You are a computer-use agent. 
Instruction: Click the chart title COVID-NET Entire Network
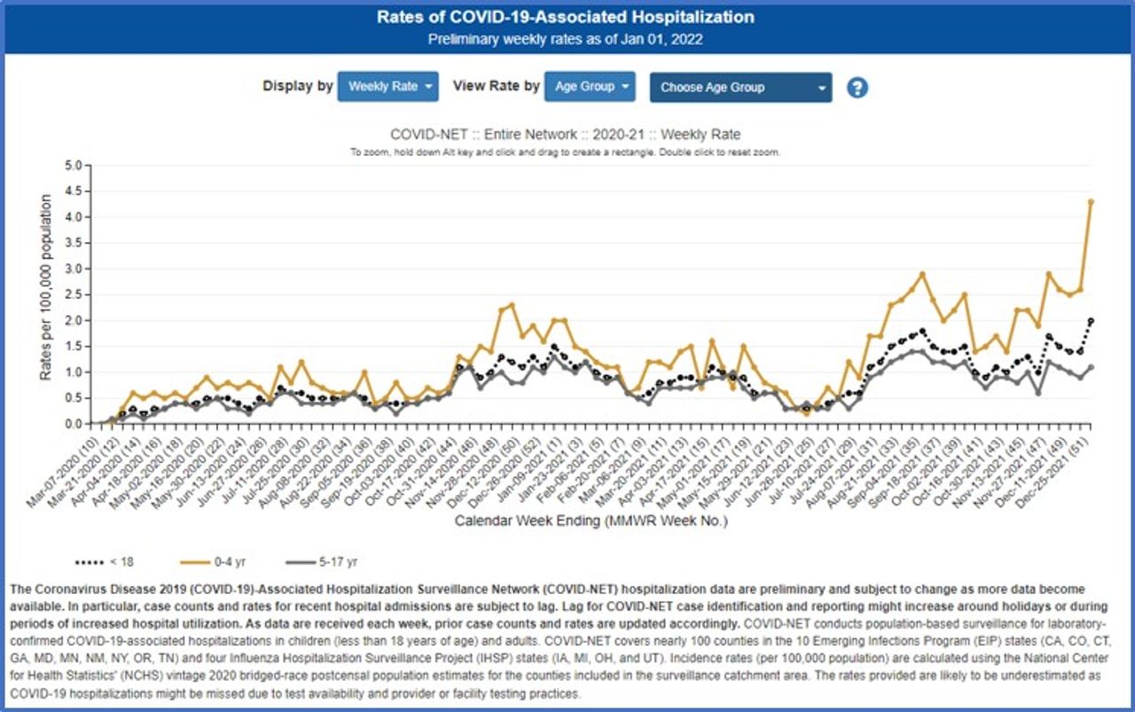coord(565,135)
